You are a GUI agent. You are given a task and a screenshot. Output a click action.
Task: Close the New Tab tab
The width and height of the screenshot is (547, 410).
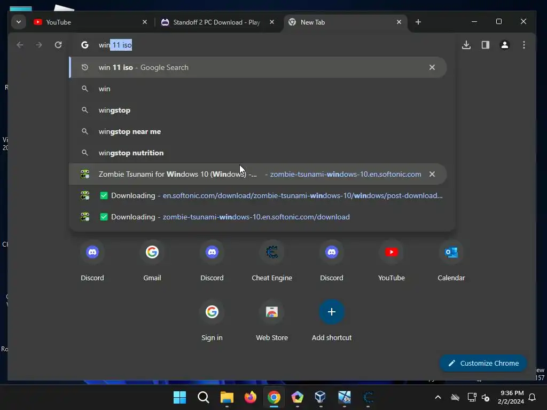399,22
